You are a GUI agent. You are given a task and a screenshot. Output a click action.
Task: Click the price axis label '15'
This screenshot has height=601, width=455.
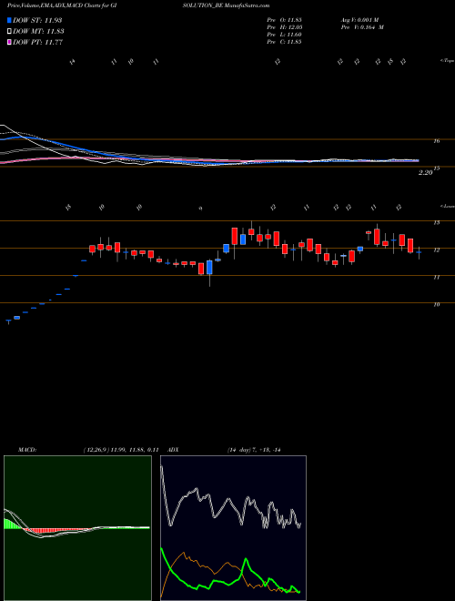[x=436, y=168]
